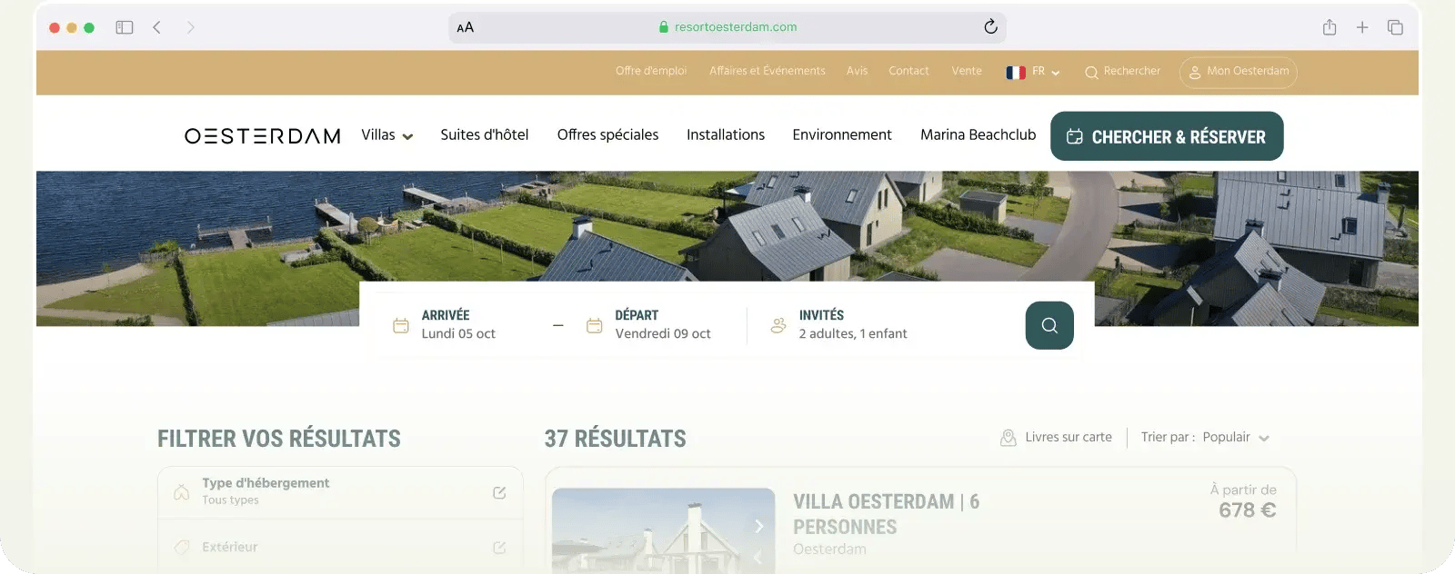Open Affaires et Événements link
1455x574 pixels.
pos(768,71)
